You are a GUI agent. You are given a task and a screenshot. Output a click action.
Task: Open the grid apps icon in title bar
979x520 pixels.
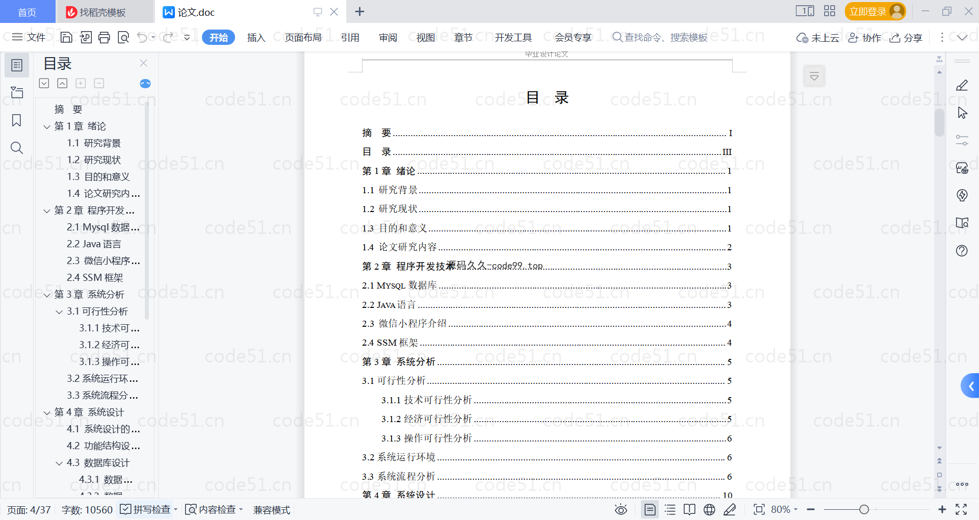click(x=830, y=11)
